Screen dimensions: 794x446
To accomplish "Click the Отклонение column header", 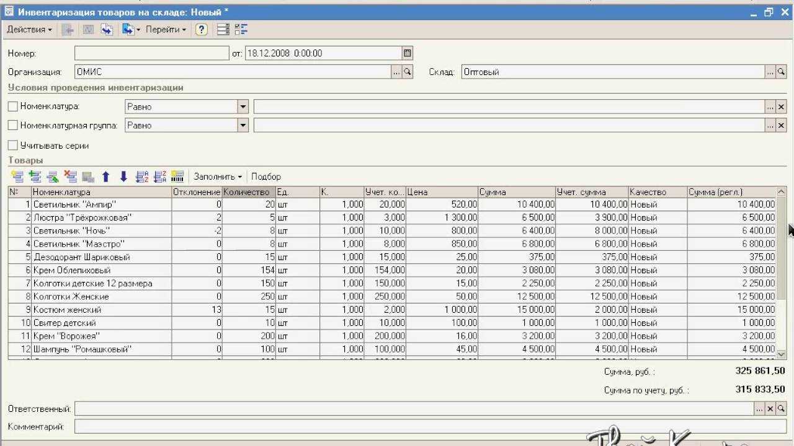I will click(x=197, y=192).
